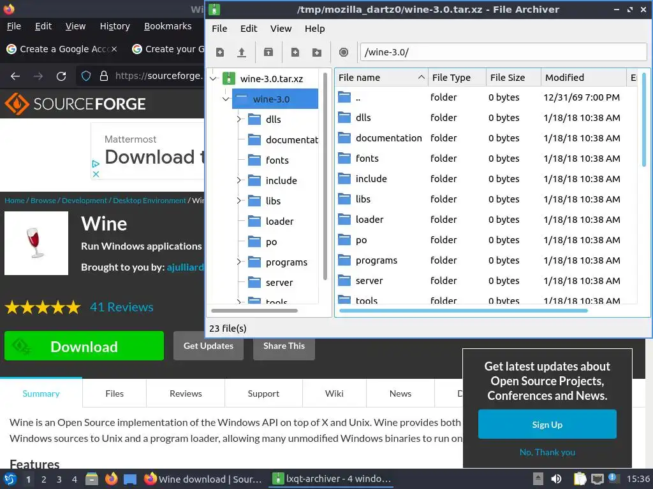Click the clipboard manager tray icon
The height and width of the screenshot is (489, 653).
(580, 479)
